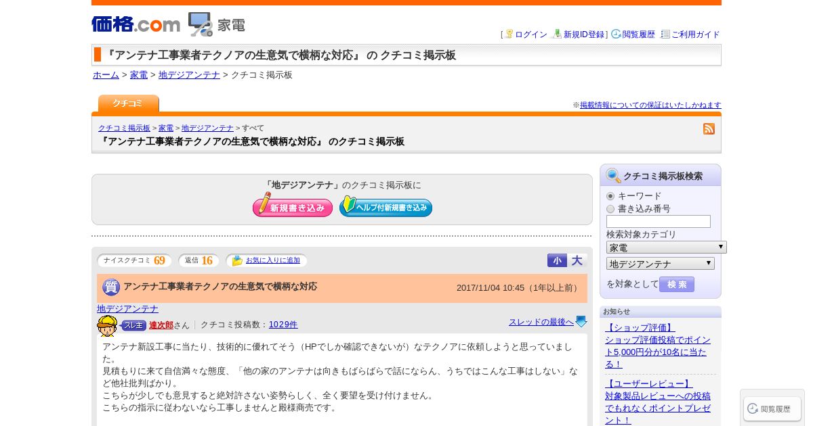The image size is (813, 426).
Task: Click the 質 question icon
Action: coord(111,287)
